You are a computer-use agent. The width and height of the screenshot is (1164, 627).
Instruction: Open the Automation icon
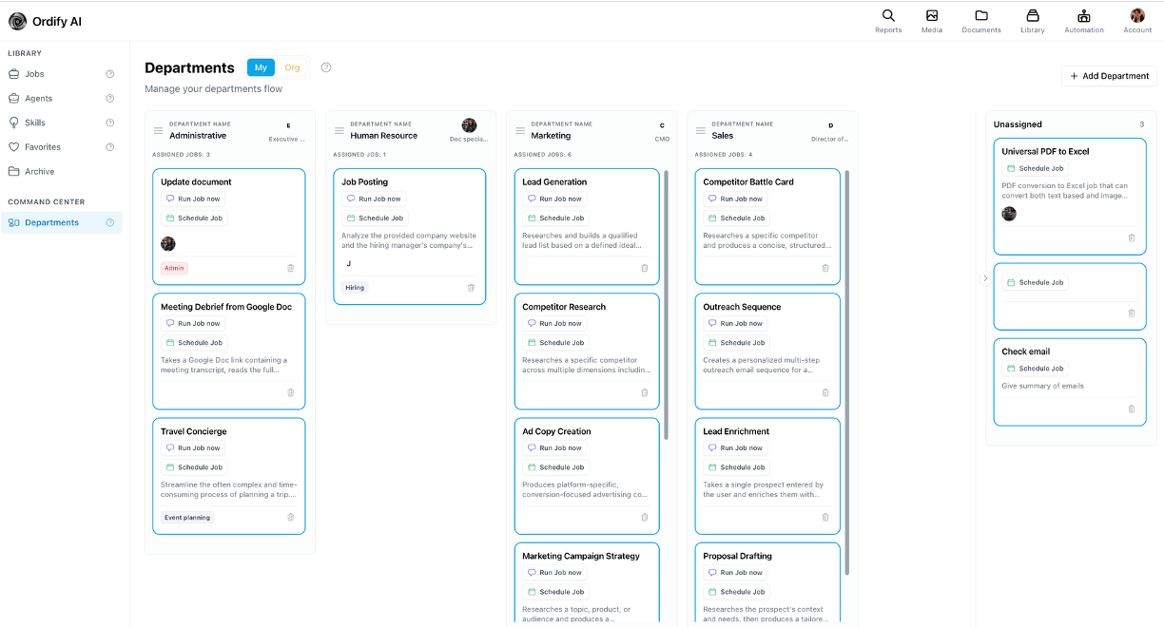[x=1084, y=17]
